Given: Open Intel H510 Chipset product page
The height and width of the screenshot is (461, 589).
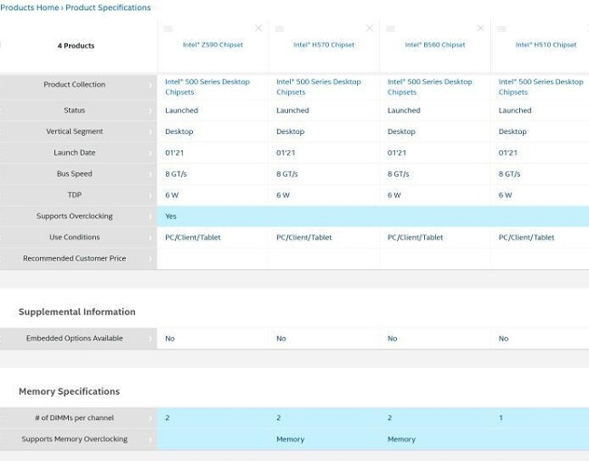Looking at the screenshot, I should [546, 44].
